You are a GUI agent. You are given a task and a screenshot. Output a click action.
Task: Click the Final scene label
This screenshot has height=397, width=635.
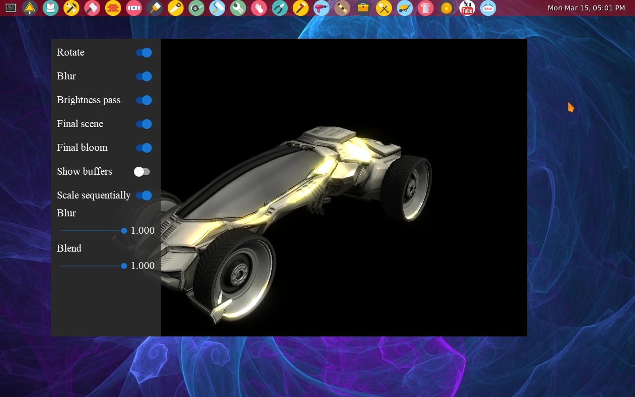[80, 124]
